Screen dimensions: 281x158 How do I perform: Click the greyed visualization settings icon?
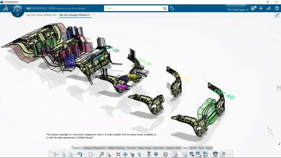(x=185, y=154)
